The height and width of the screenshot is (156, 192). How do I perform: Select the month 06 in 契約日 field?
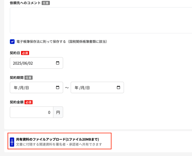[x=25, y=63]
